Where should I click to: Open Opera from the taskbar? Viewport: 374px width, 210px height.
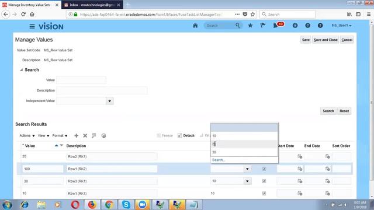coord(75,205)
